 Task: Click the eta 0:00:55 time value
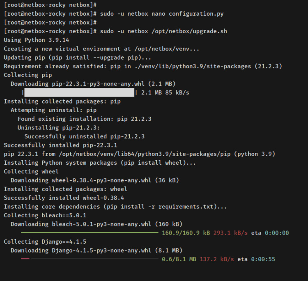(270, 259)
